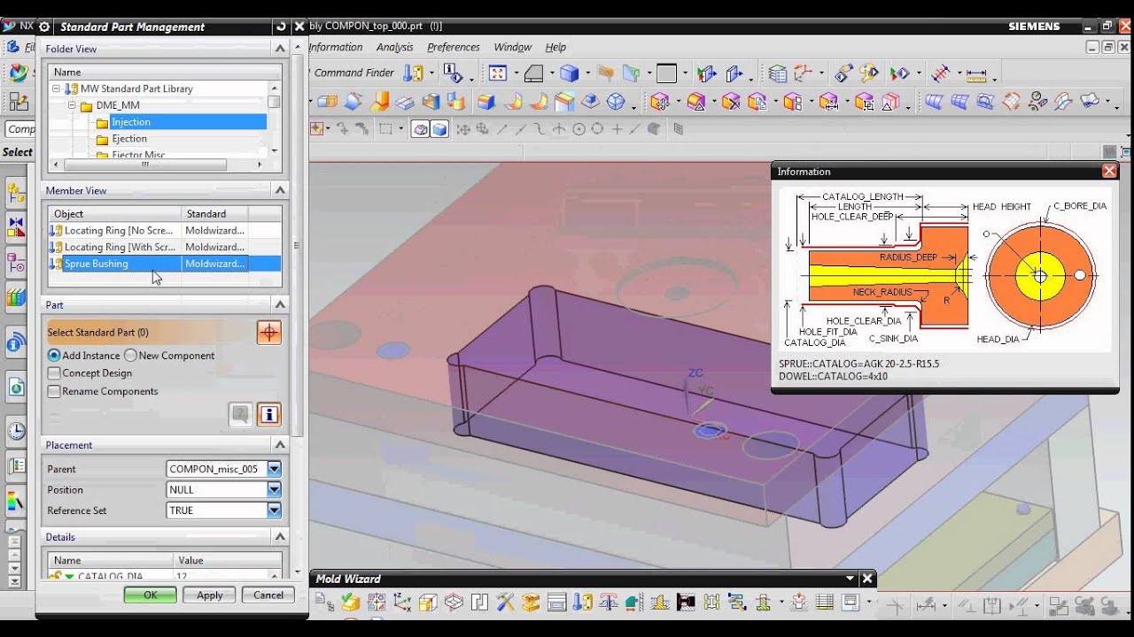1134x637 pixels.
Task: Click the Object column header
Action: coord(115,213)
